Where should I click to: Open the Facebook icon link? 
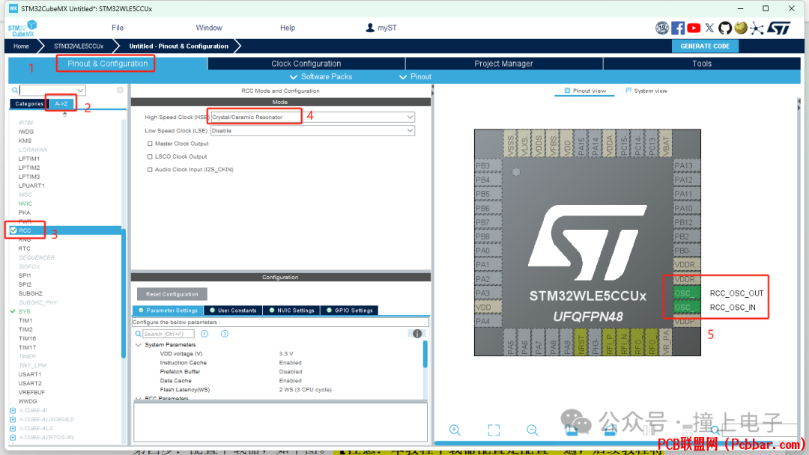pyautogui.click(x=678, y=28)
